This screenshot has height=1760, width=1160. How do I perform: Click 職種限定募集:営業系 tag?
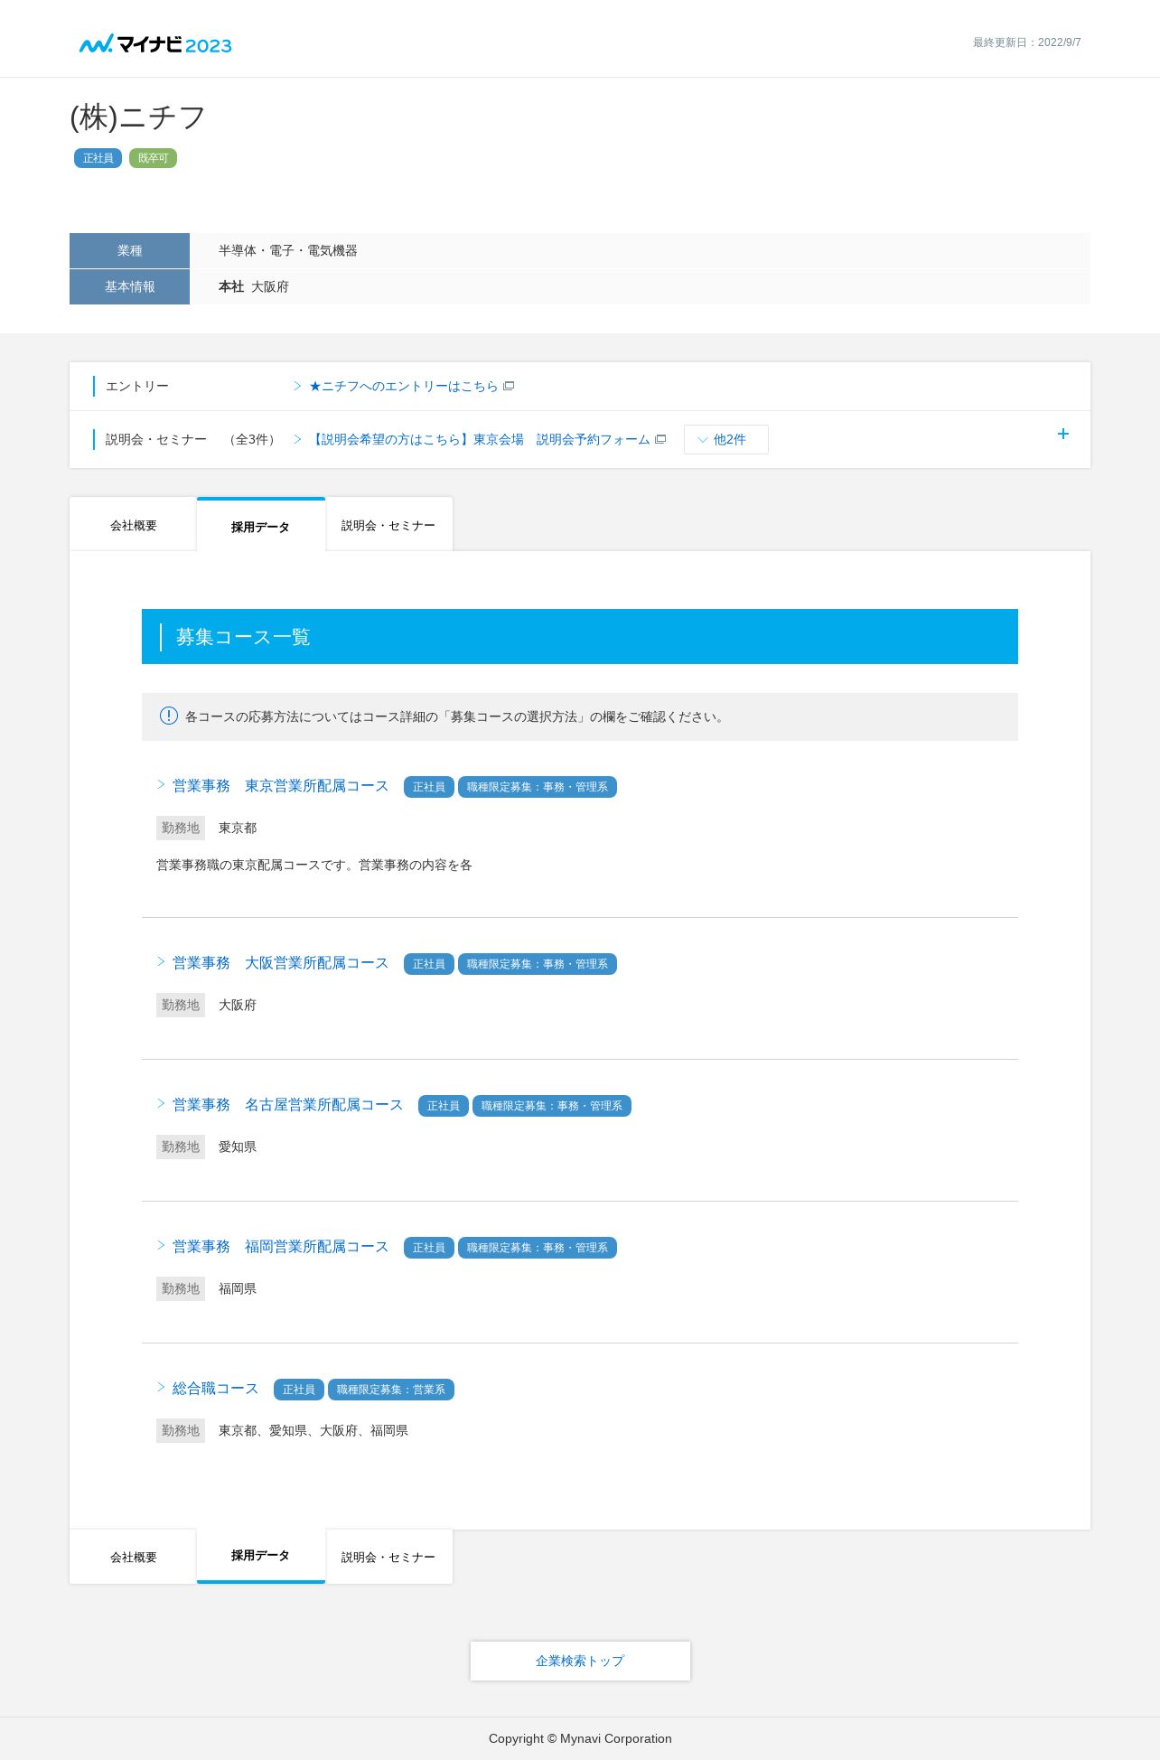tap(391, 1390)
